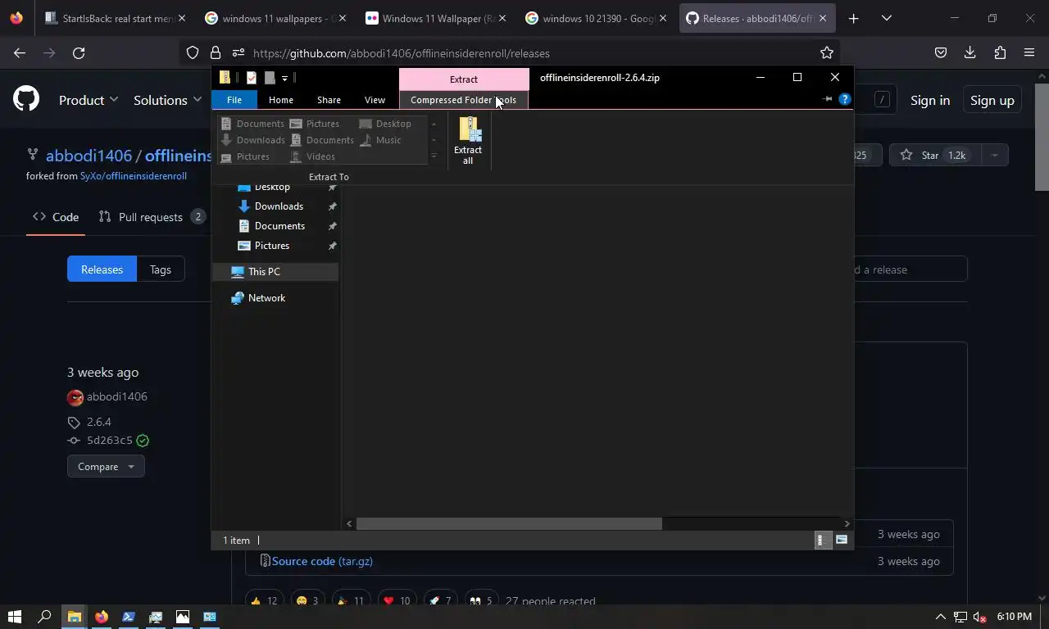Viewport: 1049px width, 629px height.
Task: Open the dropdown beside the Star button
Action: (994, 155)
